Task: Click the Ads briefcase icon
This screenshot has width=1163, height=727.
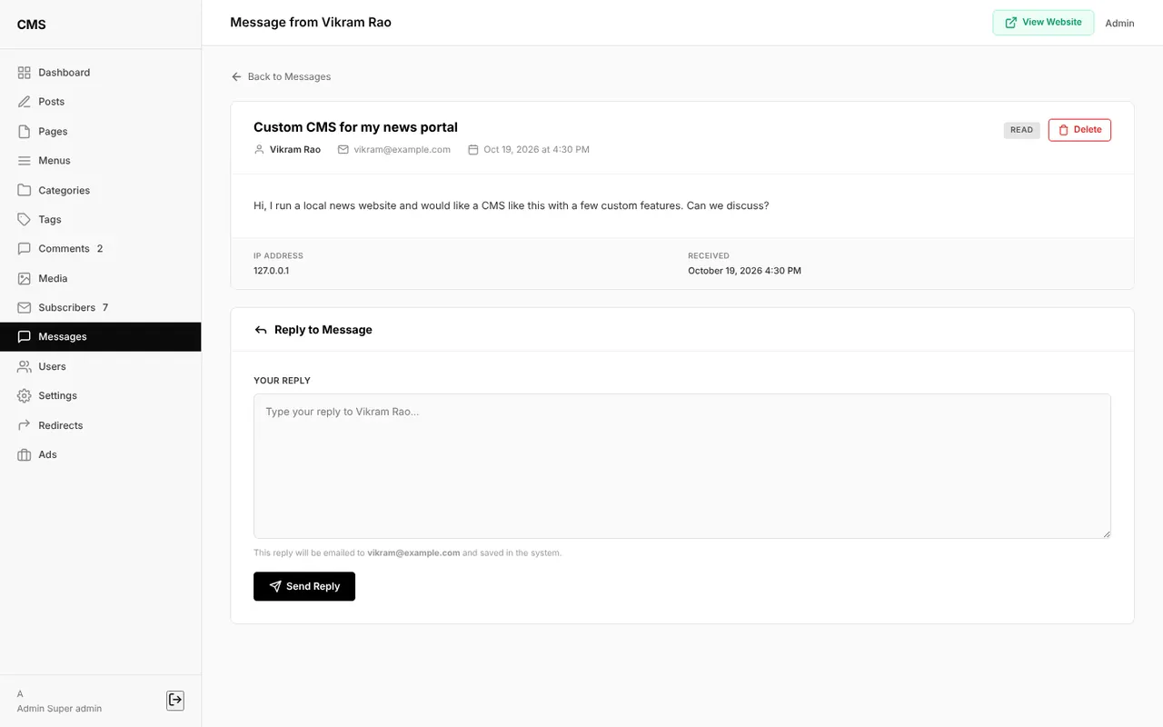Action: click(x=25, y=455)
